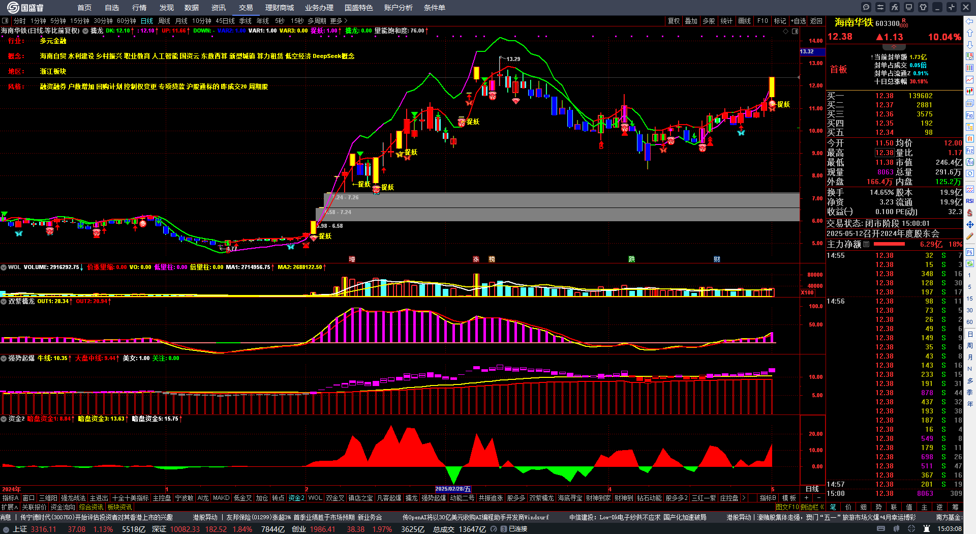This screenshot has height=534, width=976.
Task: Click the red 主力净额 progress bar
Action: [x=890, y=244]
